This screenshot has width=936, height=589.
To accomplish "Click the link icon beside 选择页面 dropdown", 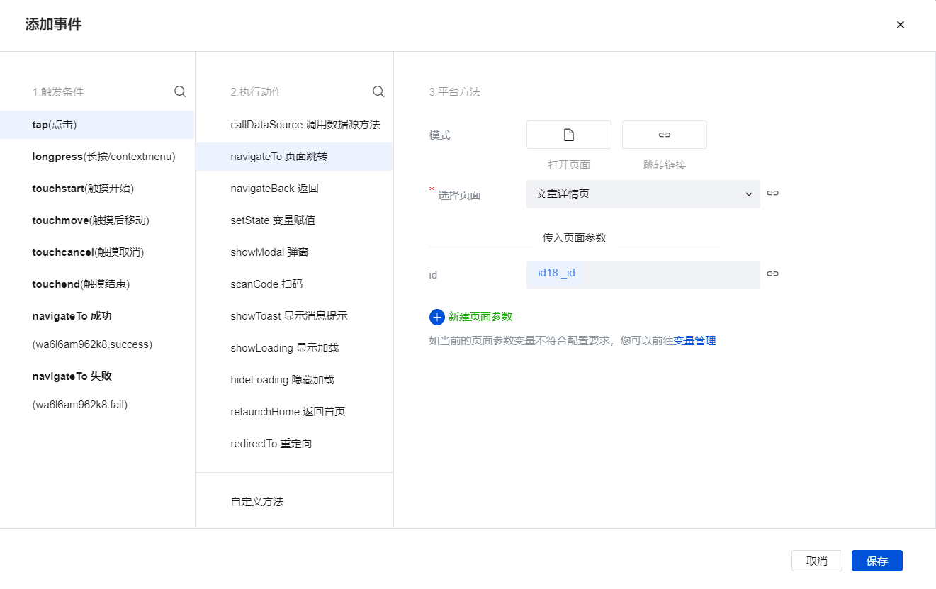I will click(772, 193).
